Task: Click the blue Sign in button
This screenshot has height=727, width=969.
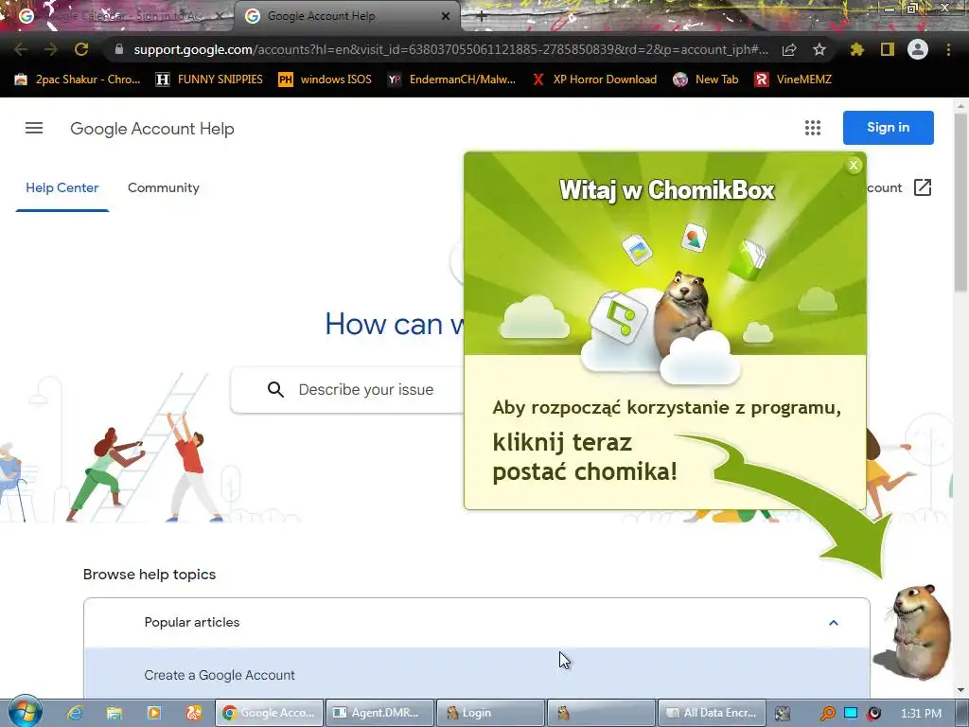Action: [888, 128]
